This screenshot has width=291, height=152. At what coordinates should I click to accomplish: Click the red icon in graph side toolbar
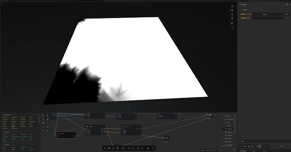tap(47, 127)
